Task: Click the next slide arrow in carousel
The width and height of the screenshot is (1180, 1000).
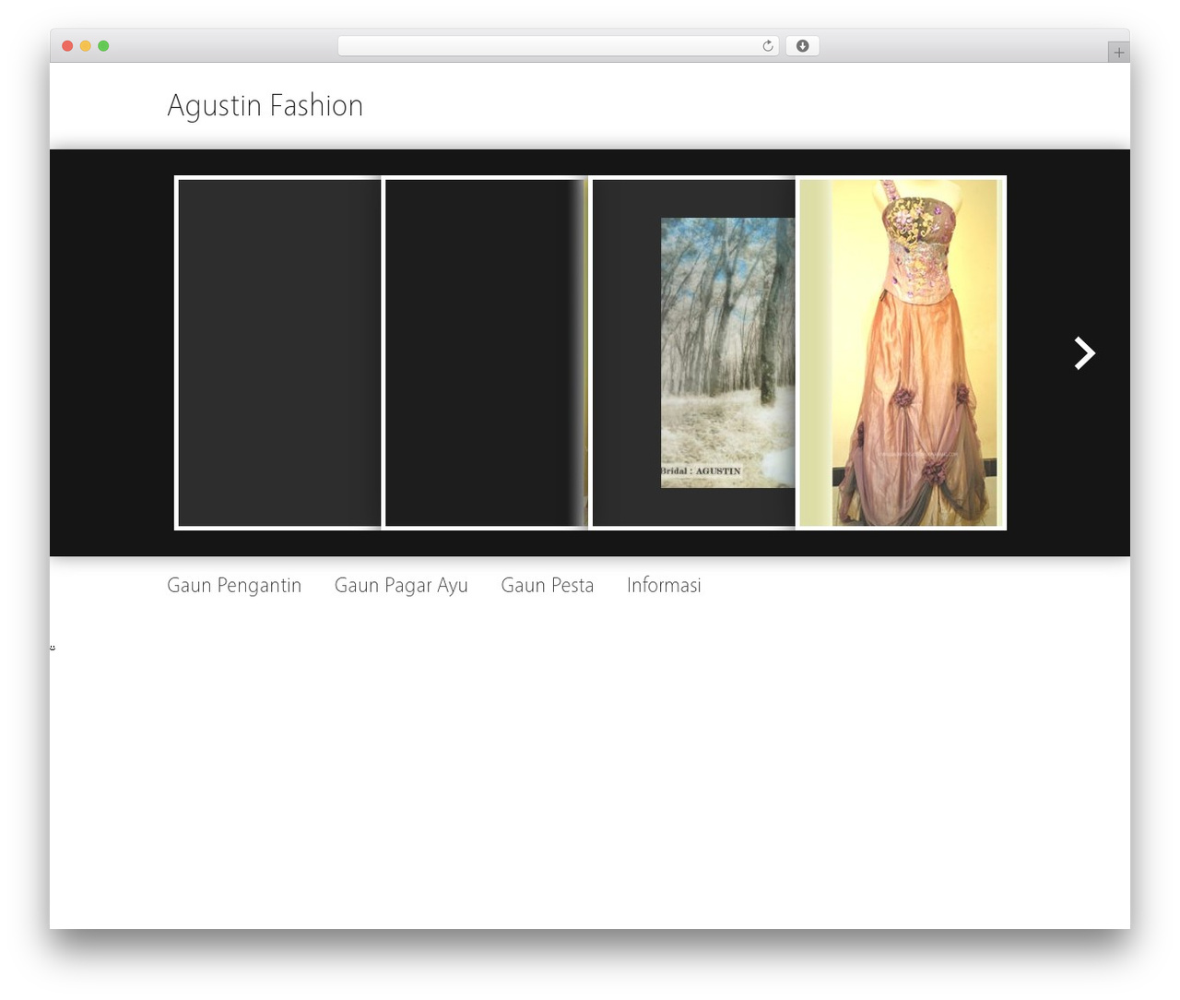Action: coord(1084,353)
